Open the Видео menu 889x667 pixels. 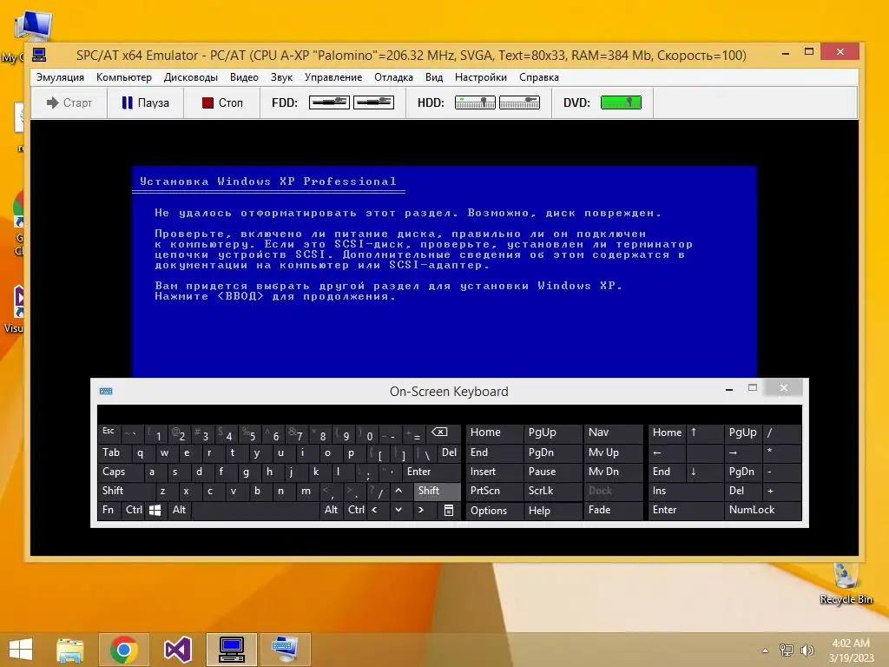point(244,77)
